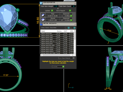
Task: Close the Metal Weights panel
Action: tap(75, 24)
